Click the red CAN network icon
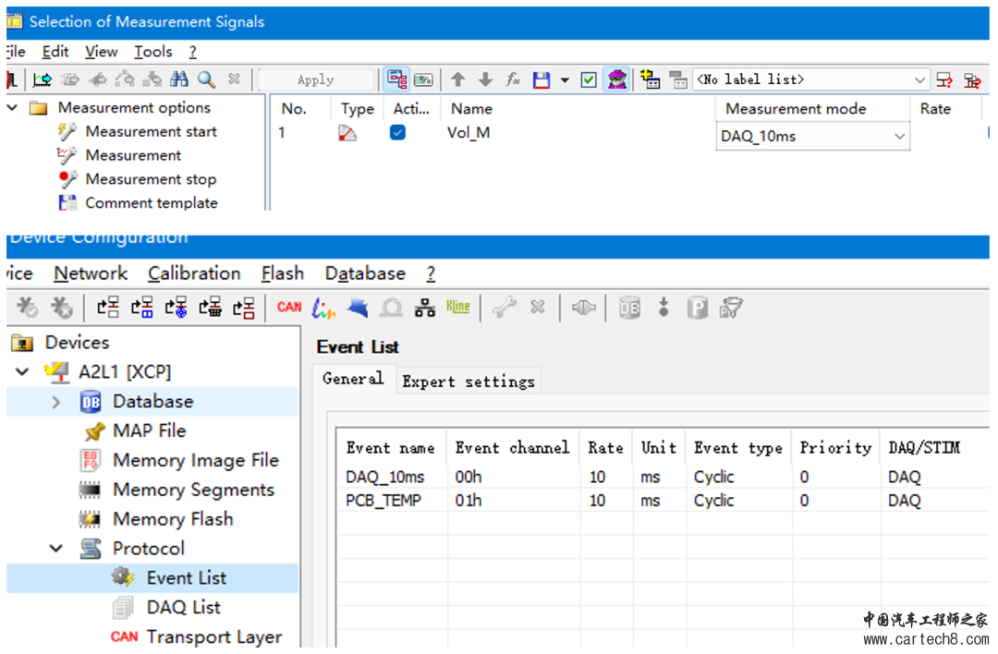Screen dimensions: 998x654 (289, 308)
